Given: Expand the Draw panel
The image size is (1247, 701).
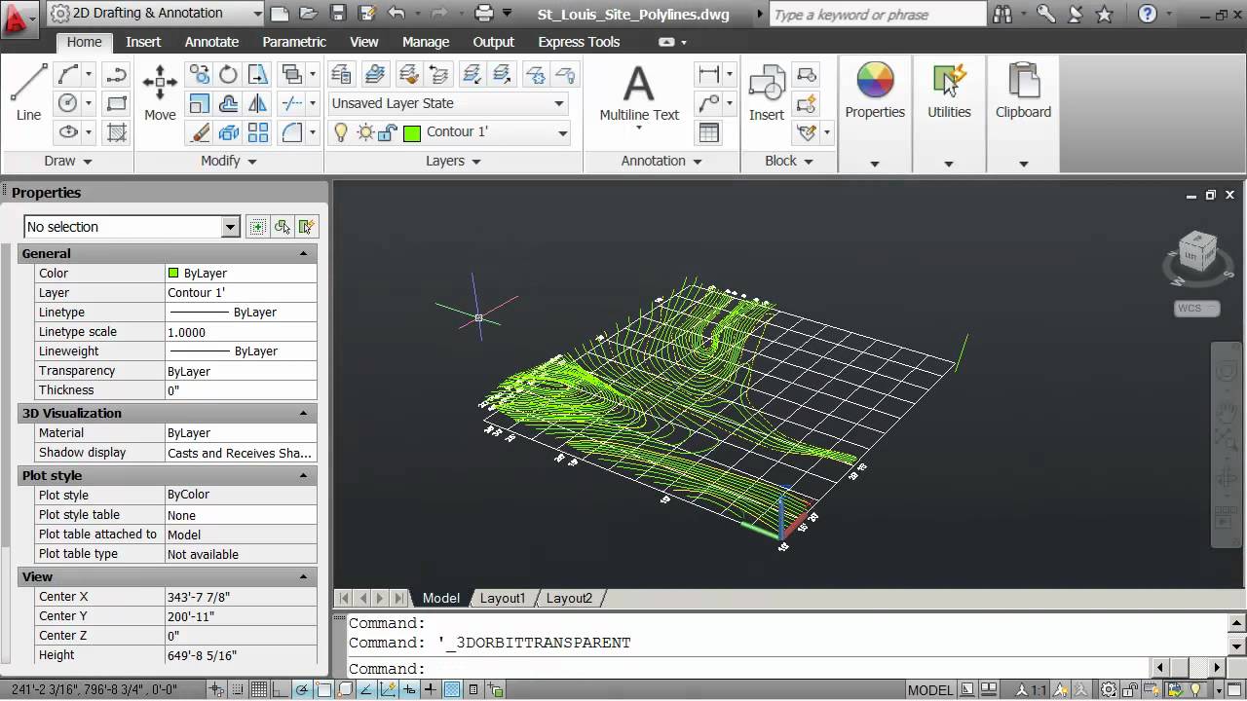Looking at the screenshot, I should coord(67,162).
